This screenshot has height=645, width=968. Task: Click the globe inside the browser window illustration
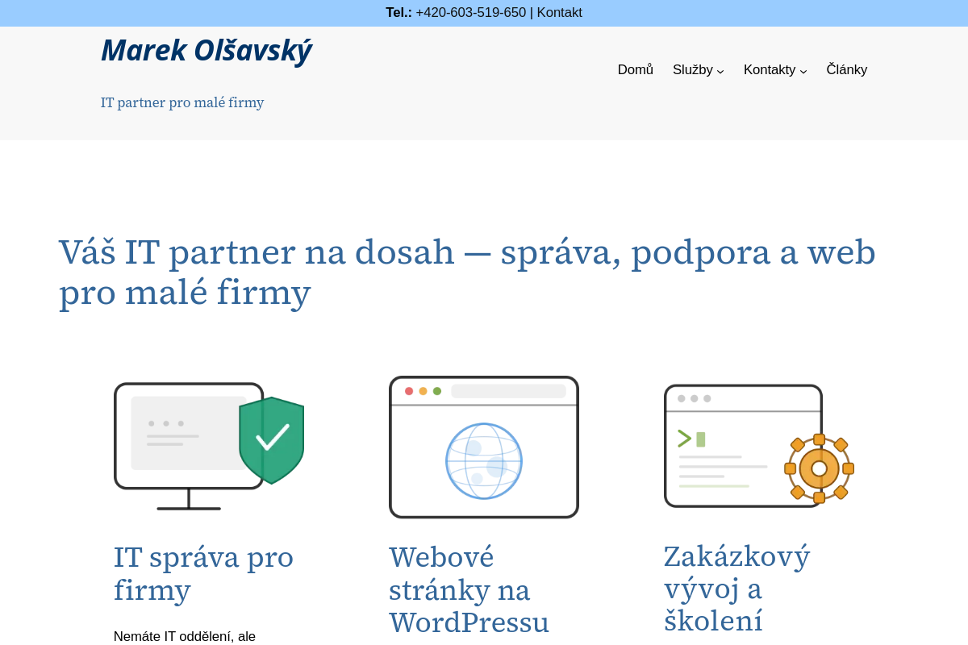(484, 461)
